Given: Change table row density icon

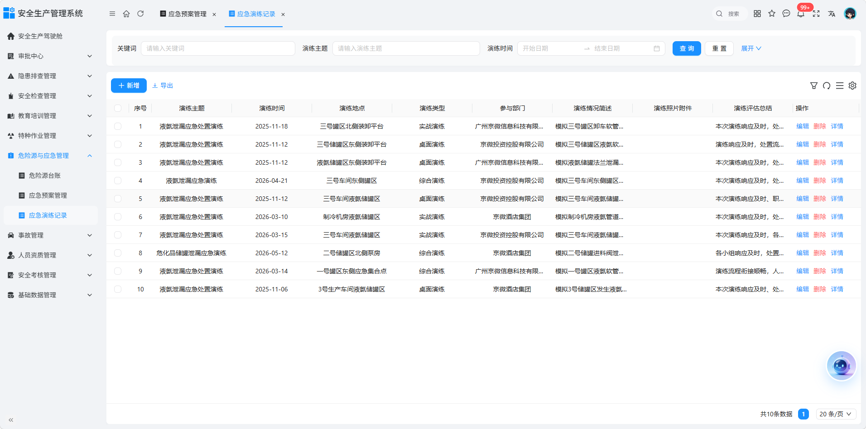Looking at the screenshot, I should coord(840,86).
